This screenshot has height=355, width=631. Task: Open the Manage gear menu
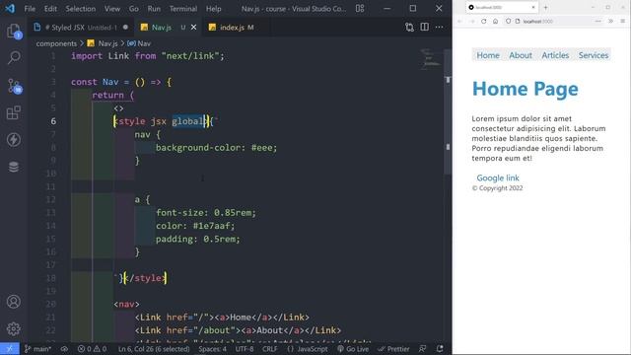pos(14,328)
